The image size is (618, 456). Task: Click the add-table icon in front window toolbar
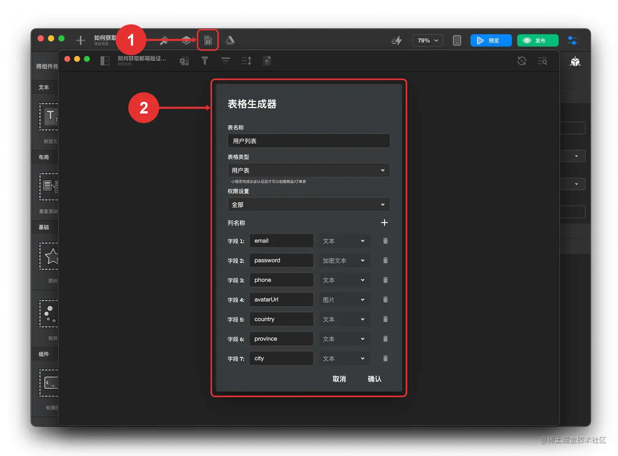pos(184,61)
